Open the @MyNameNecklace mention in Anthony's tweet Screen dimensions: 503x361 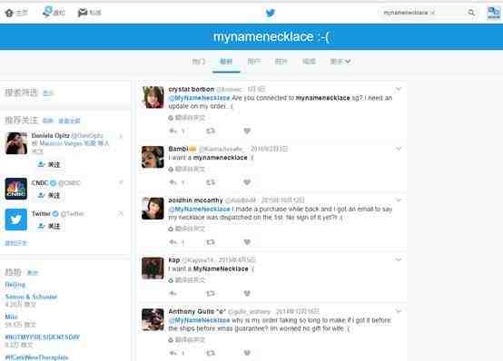[x=199, y=320]
